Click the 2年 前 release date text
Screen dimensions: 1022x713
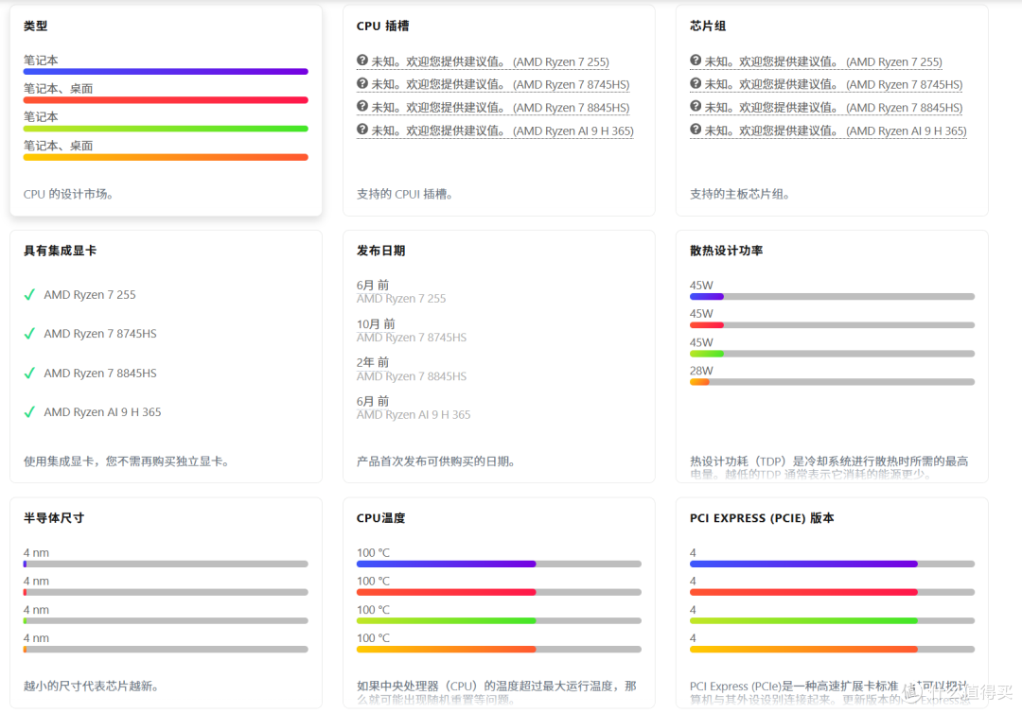coord(373,363)
